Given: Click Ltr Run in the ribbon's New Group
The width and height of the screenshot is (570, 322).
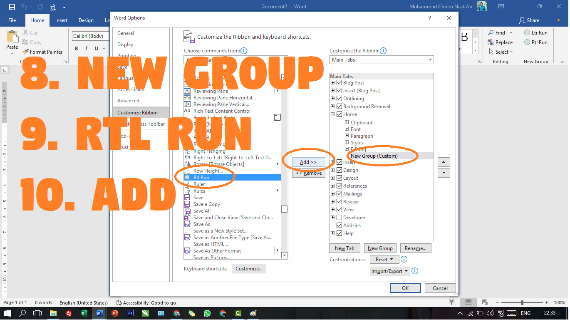Looking at the screenshot, I should click(x=536, y=32).
